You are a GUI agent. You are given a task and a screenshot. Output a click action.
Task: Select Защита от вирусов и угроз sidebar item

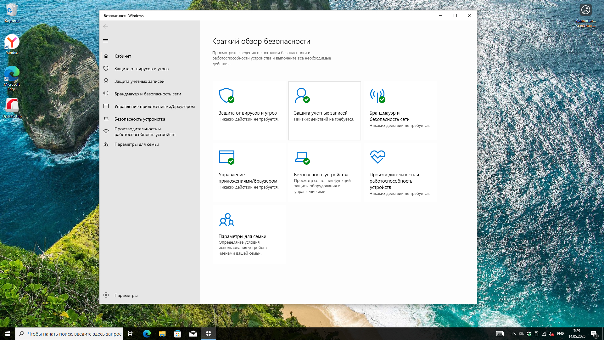point(141,69)
